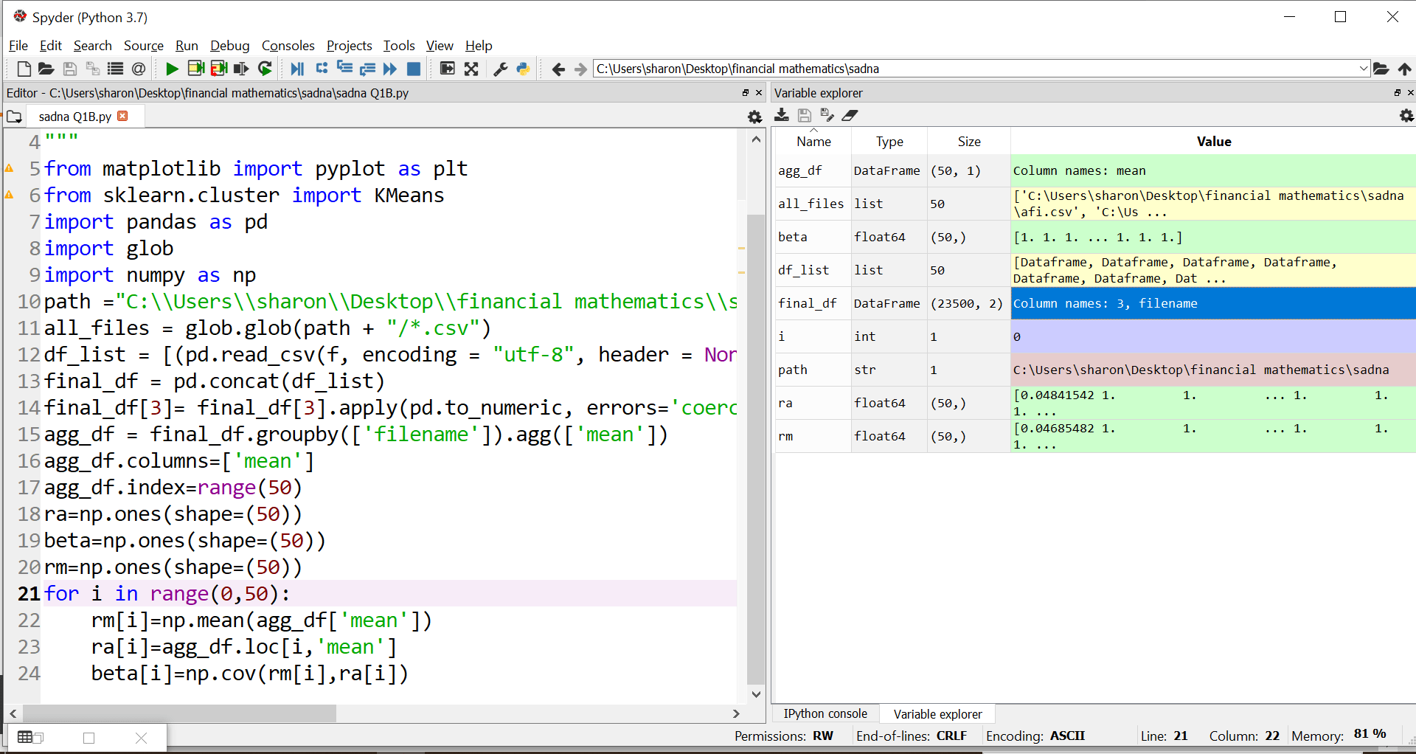Open the View menu
The height and width of the screenshot is (754, 1416).
tap(440, 46)
